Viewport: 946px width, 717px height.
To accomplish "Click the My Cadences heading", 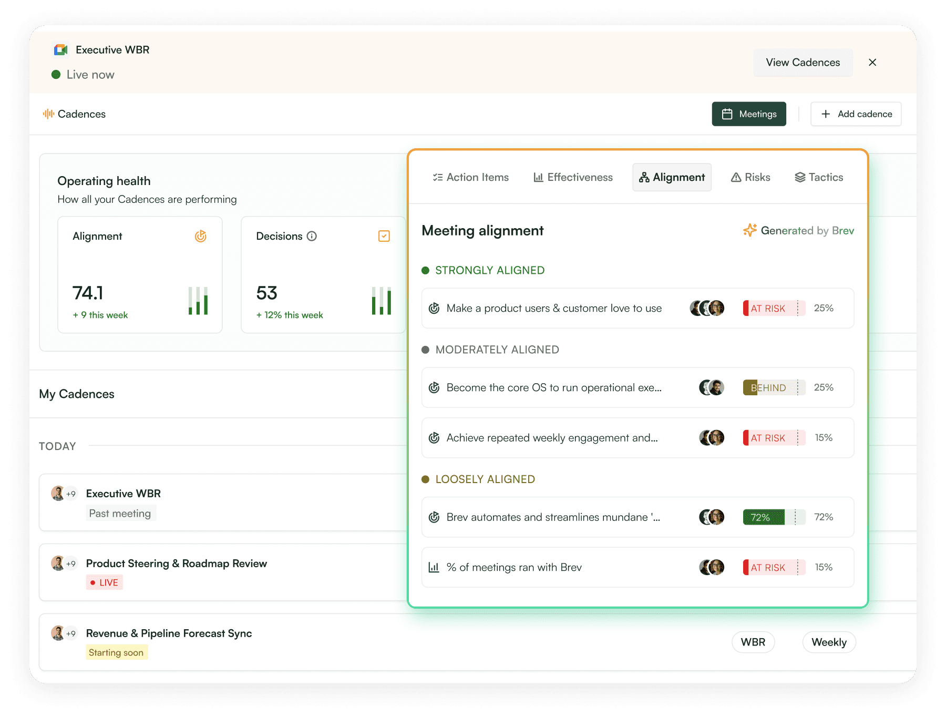I will click(77, 394).
